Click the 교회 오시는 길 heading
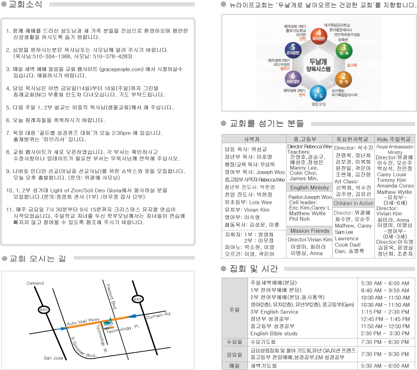 [x=37, y=258]
